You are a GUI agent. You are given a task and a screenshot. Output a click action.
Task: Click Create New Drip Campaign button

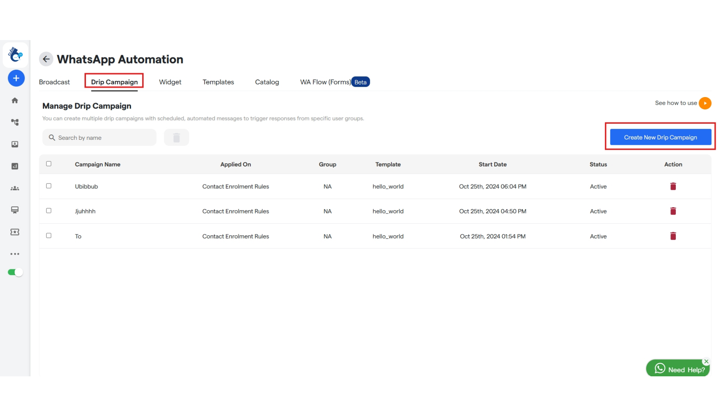[x=660, y=138]
